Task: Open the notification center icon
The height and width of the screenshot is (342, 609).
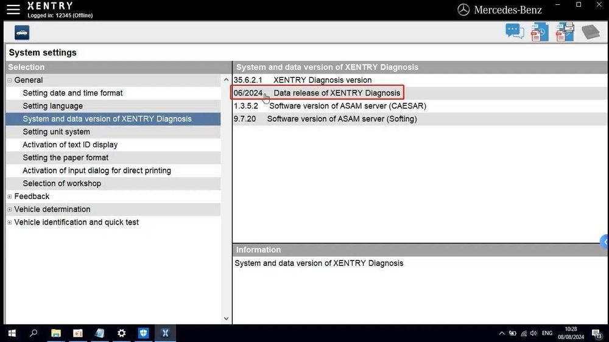Action: [x=597, y=333]
